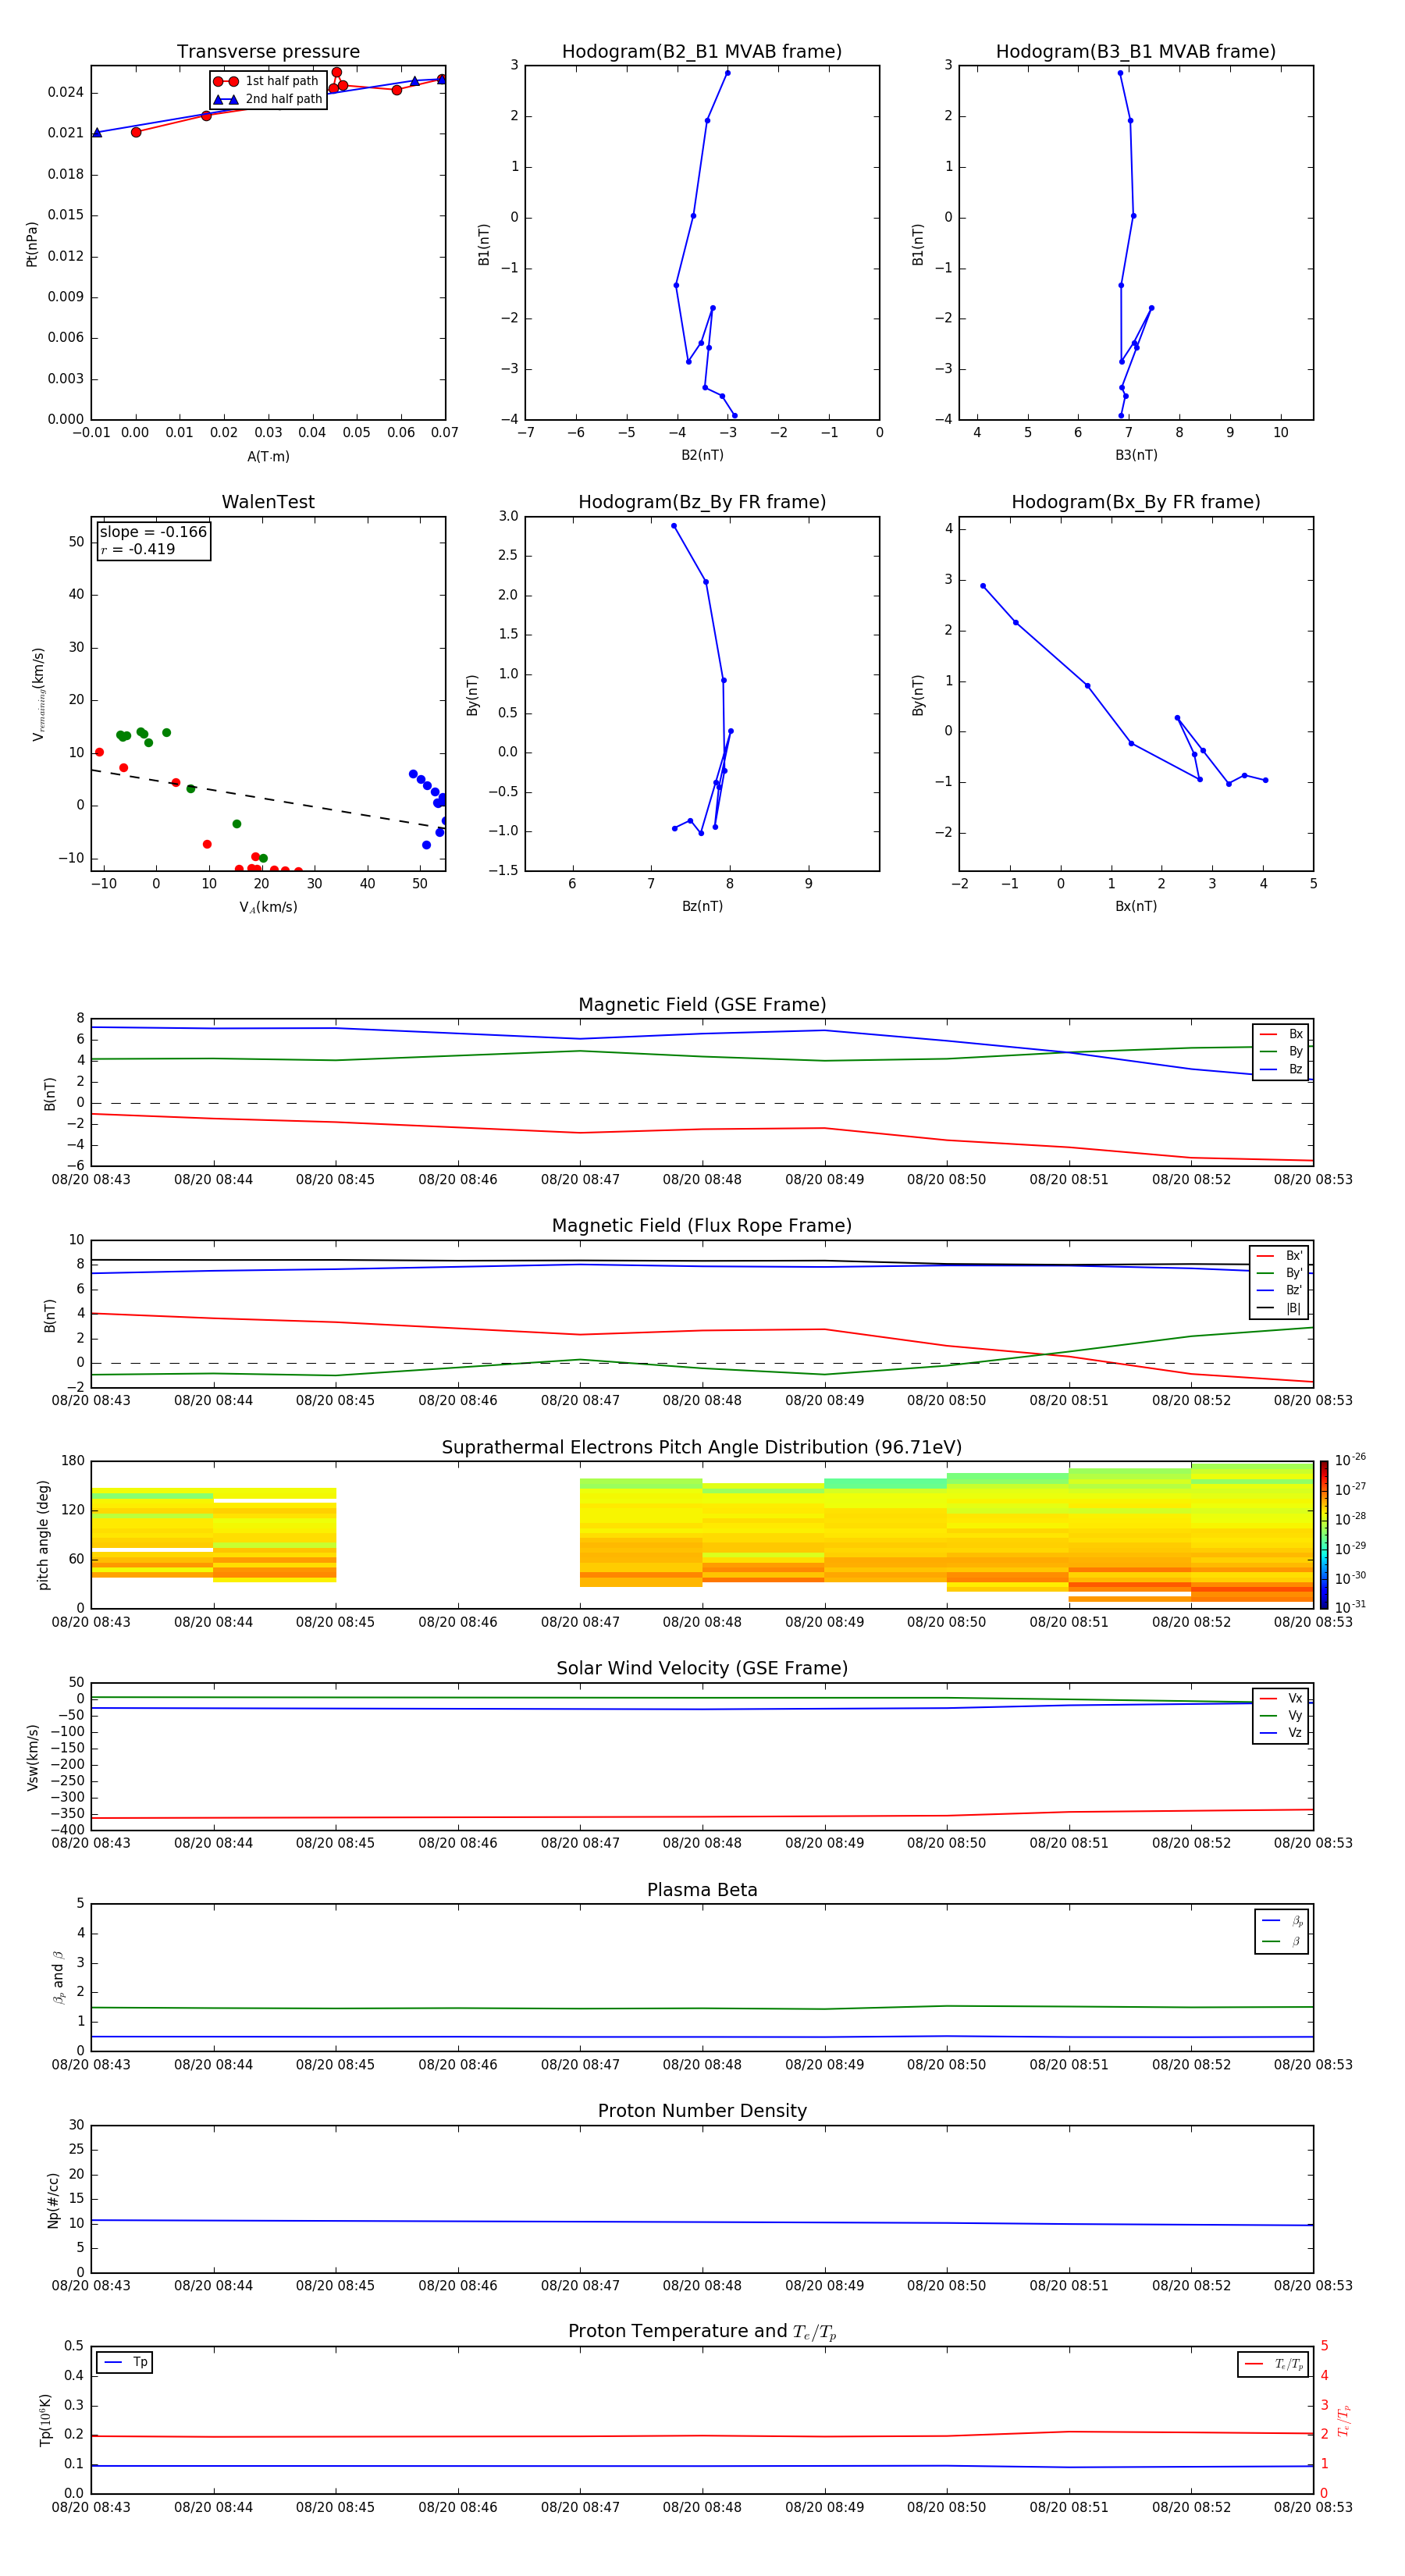Click the 'Transverse pressure' plot title
1405x2576 pixels.
(x=268, y=52)
